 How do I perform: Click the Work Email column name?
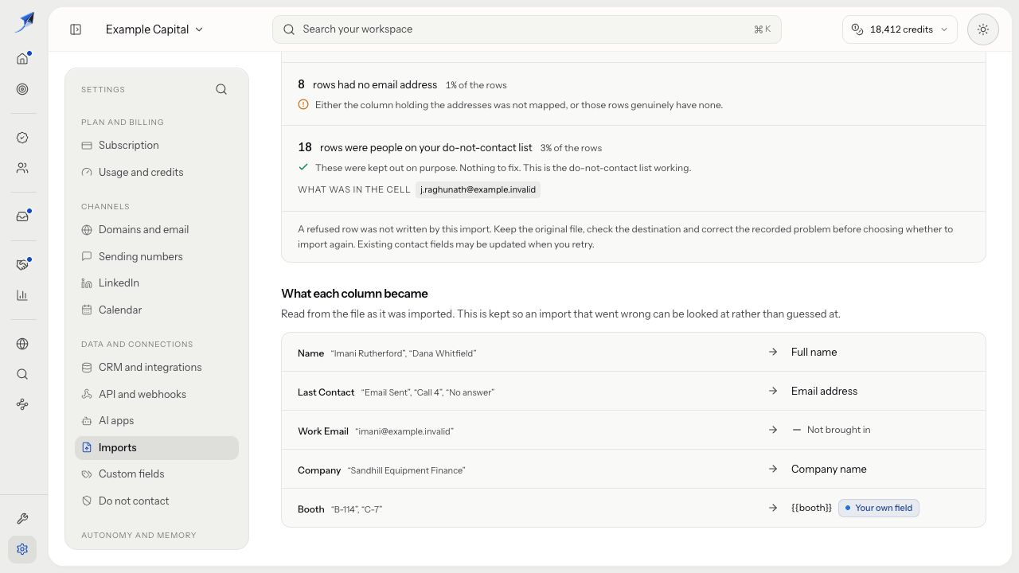click(x=323, y=431)
